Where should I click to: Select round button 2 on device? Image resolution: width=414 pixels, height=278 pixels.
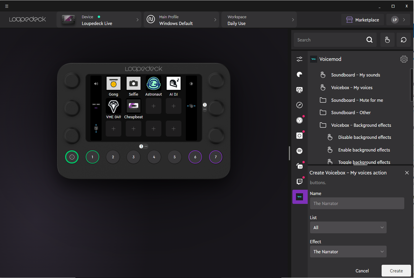click(113, 157)
